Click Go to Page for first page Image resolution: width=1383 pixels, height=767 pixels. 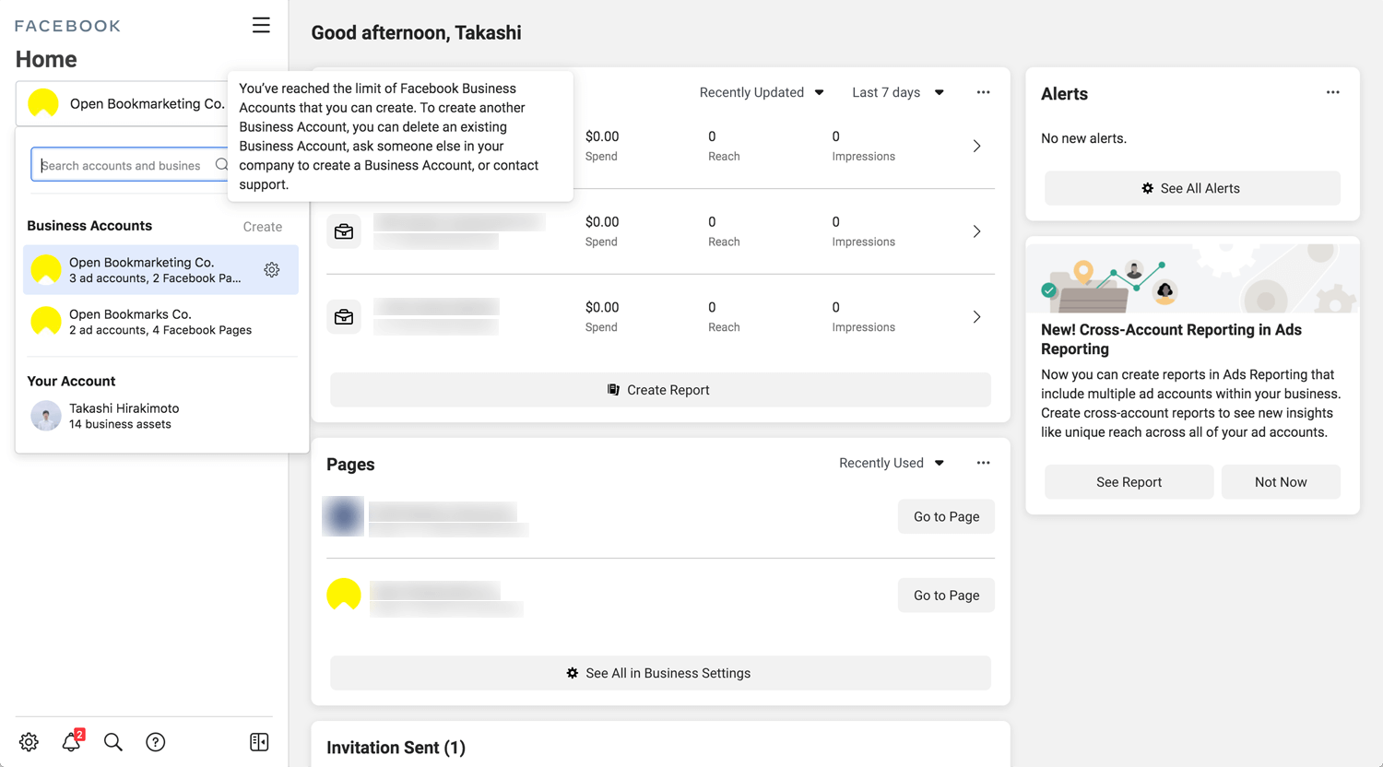946,516
